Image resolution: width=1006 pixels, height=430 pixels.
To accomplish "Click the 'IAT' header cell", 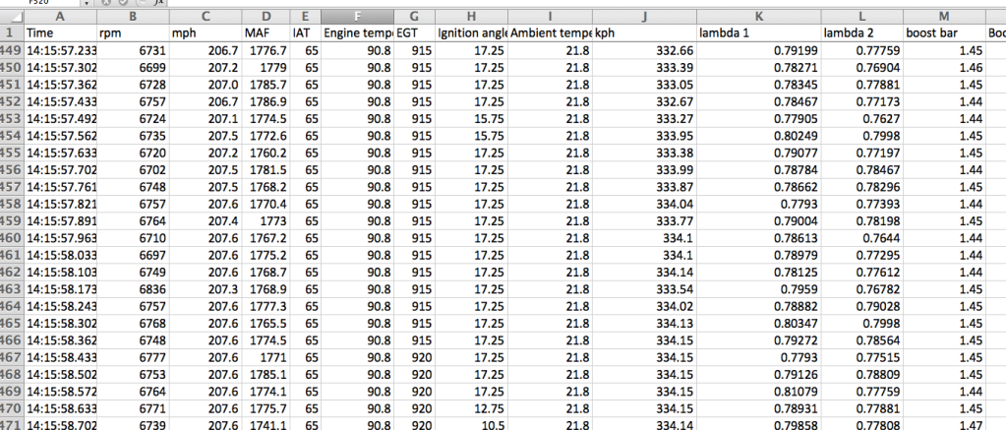I will tap(306, 32).
